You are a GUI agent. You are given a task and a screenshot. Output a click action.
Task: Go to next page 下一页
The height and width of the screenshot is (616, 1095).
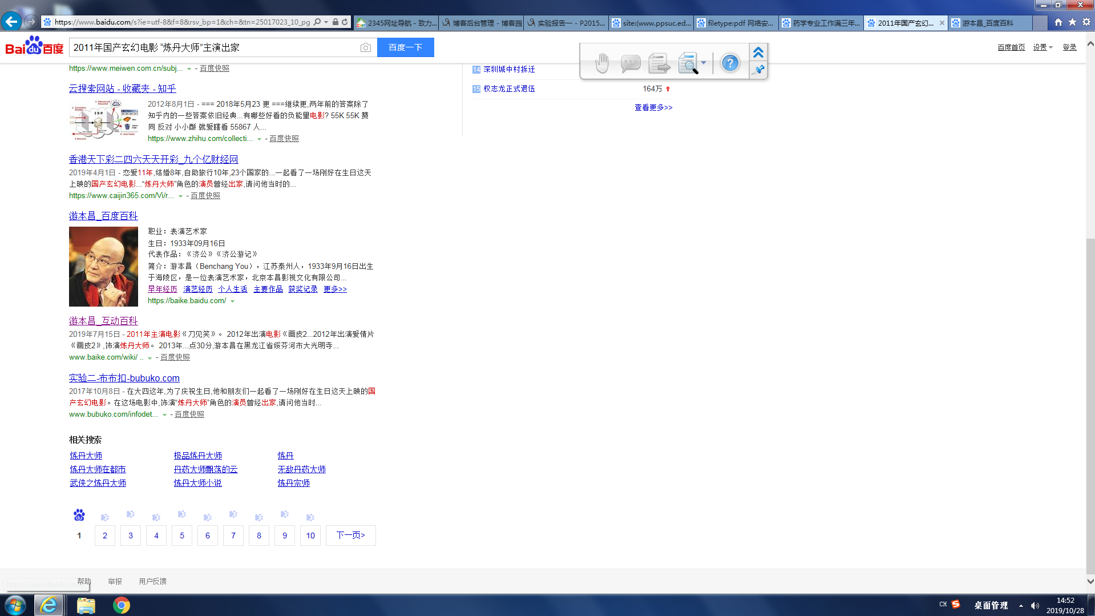351,536
